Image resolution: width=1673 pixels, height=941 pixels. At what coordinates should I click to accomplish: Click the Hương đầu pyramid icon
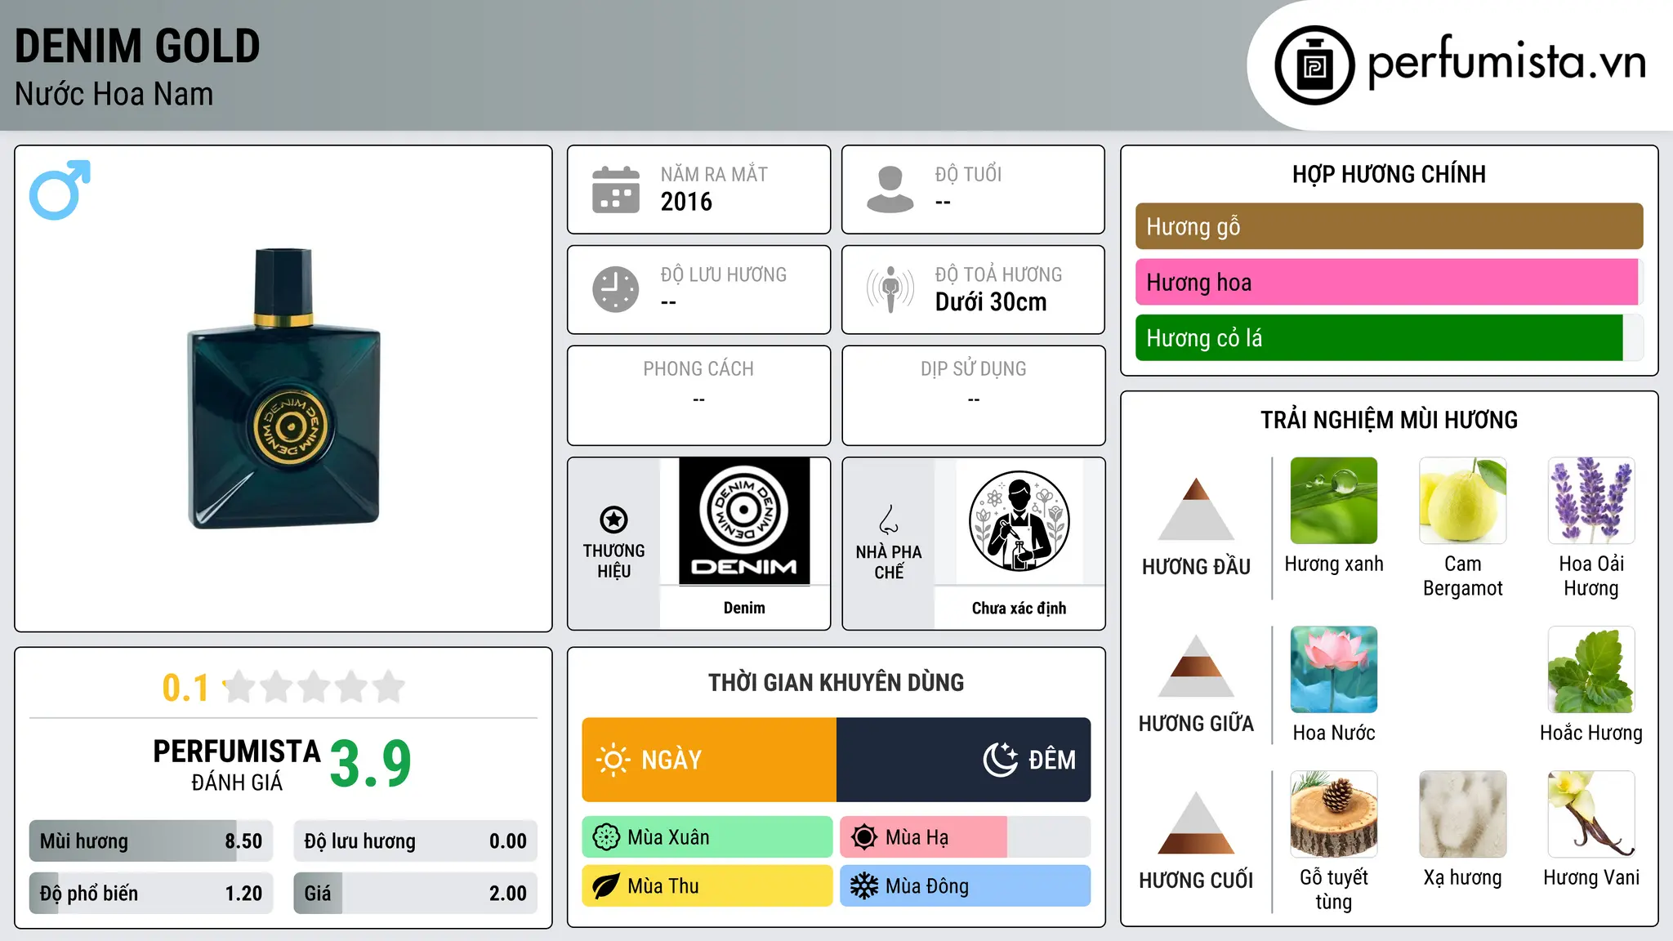pos(1196,509)
